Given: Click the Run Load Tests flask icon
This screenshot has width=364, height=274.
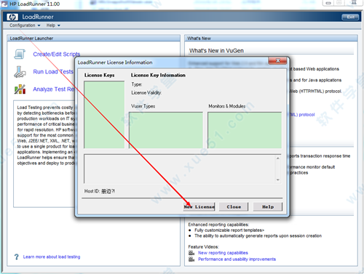Looking at the screenshot, I should click(20, 72).
